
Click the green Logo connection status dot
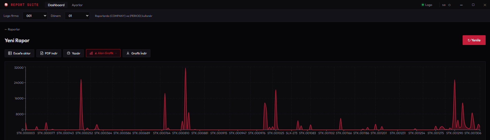(x=423, y=5)
